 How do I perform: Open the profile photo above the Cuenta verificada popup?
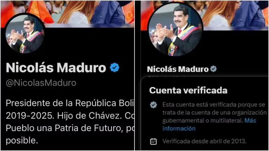point(175,29)
